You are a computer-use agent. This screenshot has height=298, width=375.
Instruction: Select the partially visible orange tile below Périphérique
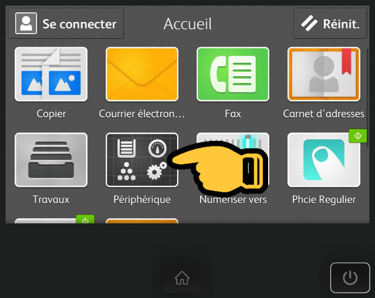(x=142, y=221)
